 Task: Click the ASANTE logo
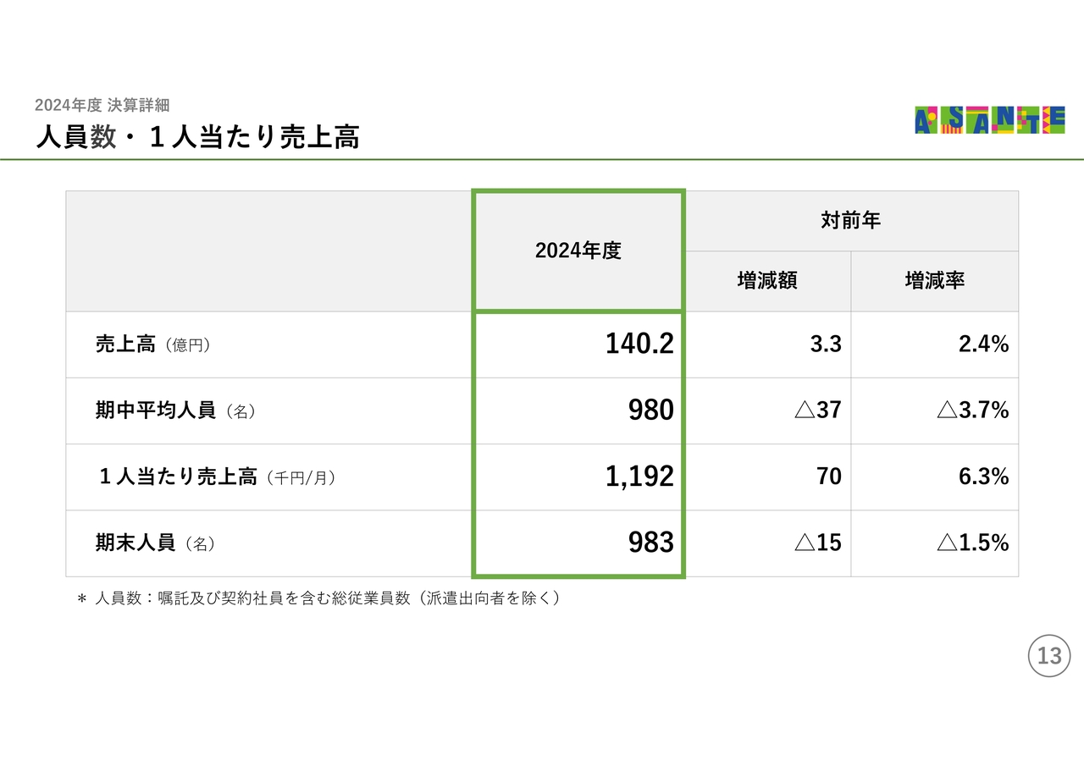[x=990, y=120]
